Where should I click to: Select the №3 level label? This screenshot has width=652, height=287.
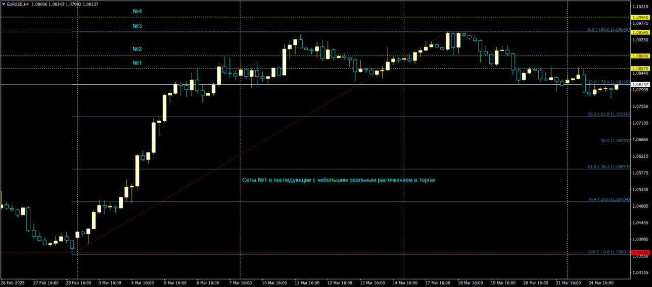pyautogui.click(x=137, y=26)
